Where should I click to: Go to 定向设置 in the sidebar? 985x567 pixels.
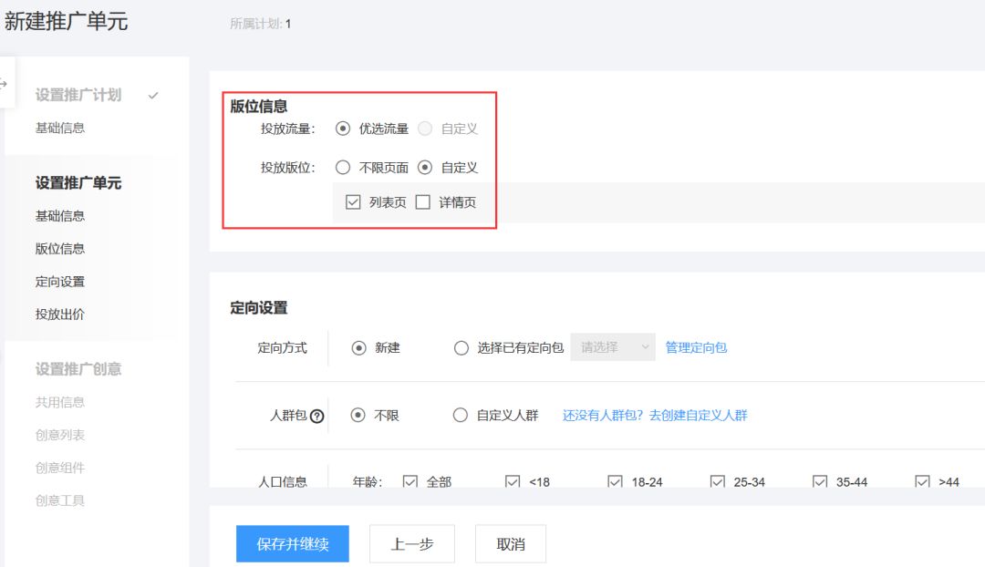[x=59, y=282]
